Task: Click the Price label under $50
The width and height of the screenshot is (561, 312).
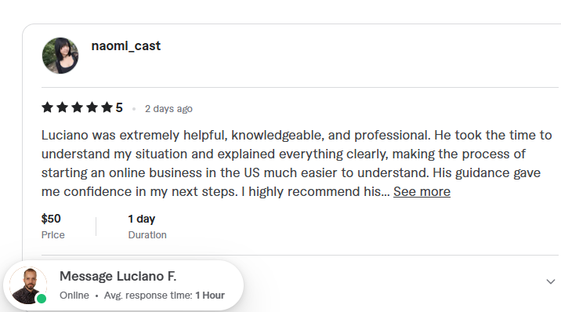Action: click(x=53, y=235)
